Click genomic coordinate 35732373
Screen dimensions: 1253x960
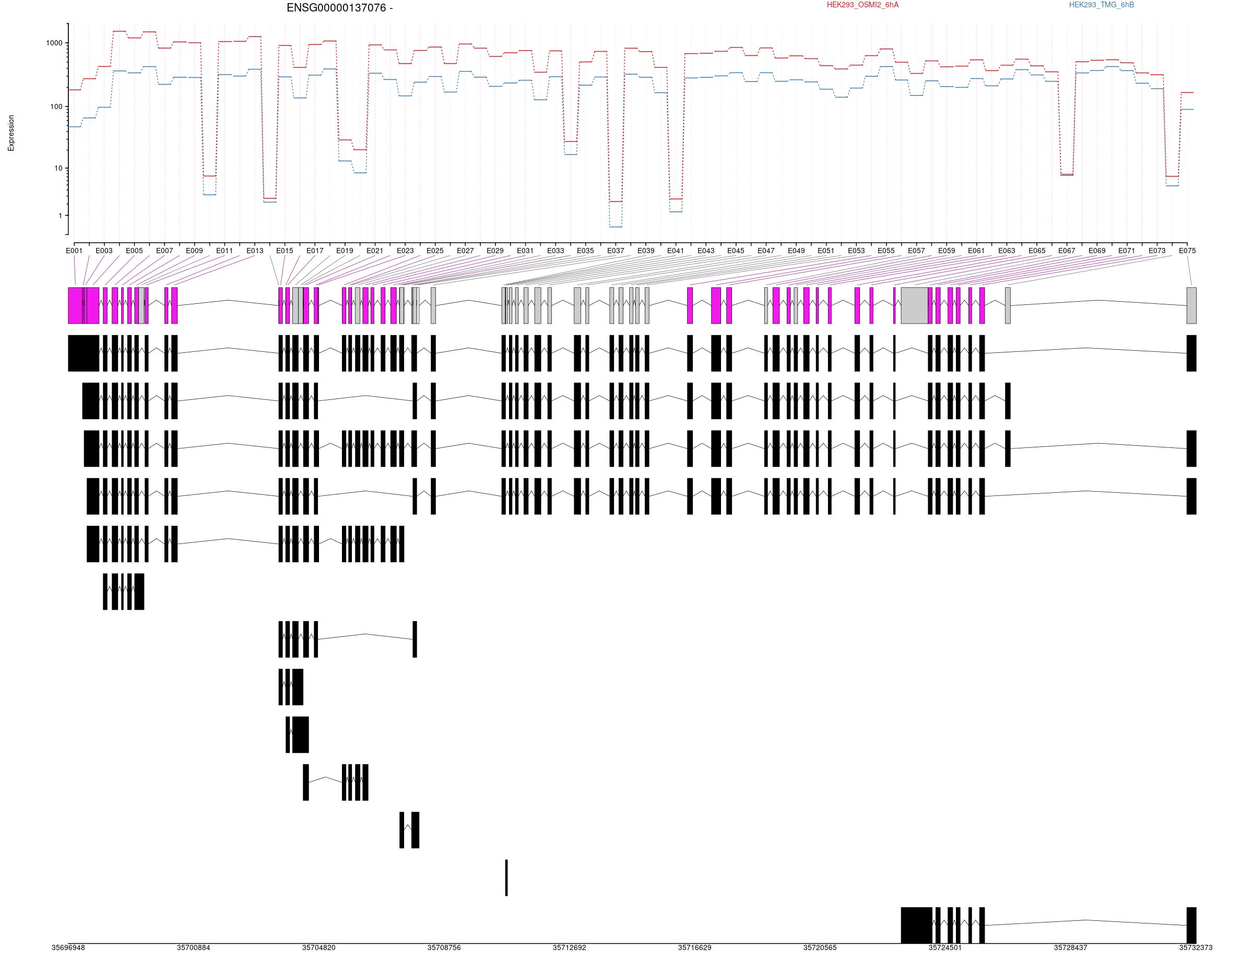pos(1195,948)
